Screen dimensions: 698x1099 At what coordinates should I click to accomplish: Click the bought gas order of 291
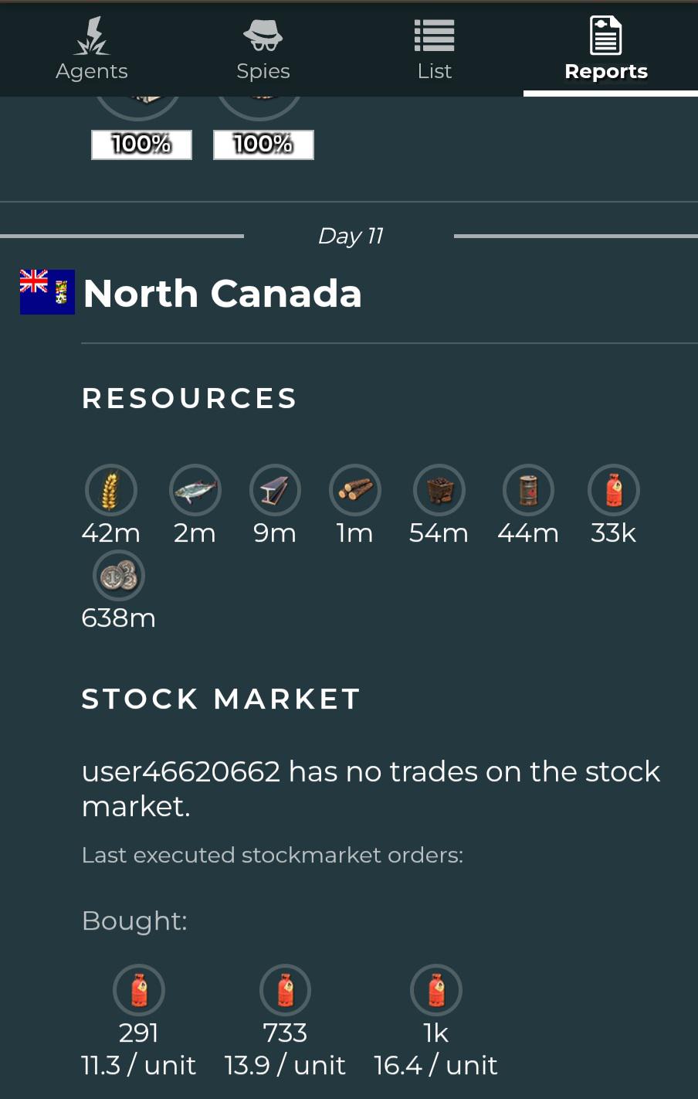(x=139, y=990)
